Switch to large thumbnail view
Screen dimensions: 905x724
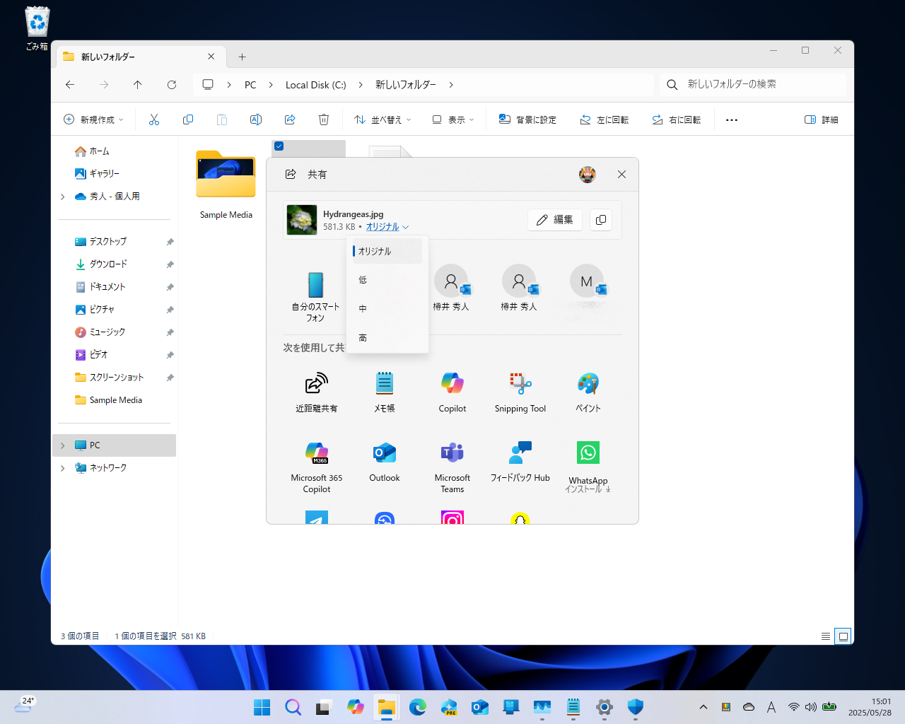click(843, 636)
